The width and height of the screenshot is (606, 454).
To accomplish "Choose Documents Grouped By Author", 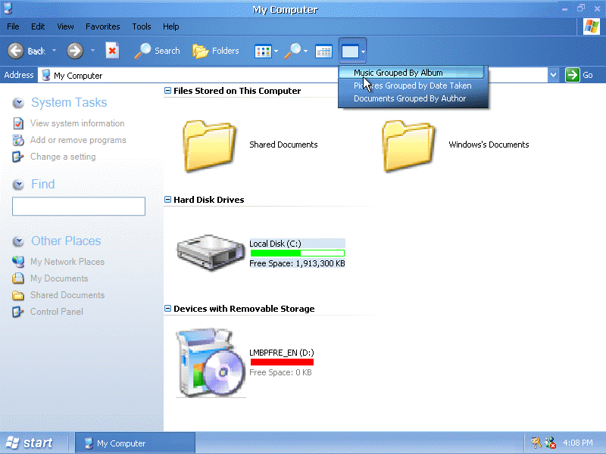I will point(410,98).
